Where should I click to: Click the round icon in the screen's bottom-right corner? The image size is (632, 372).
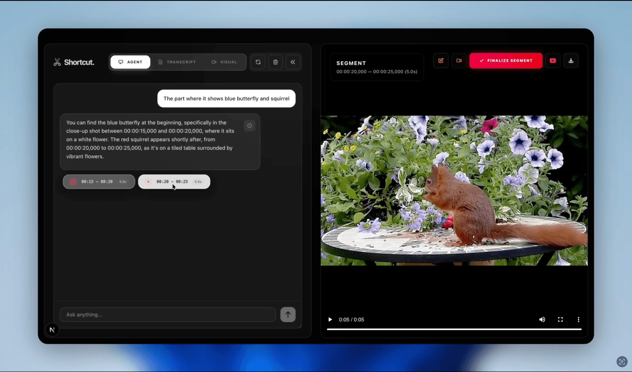pos(622,362)
